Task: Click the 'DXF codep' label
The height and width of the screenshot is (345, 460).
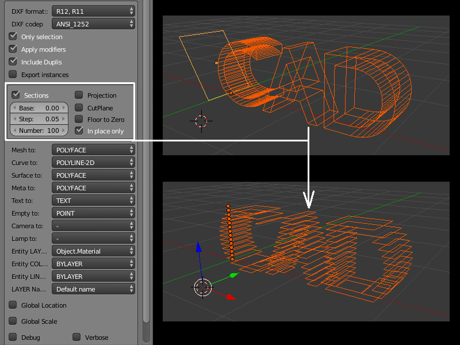Action: pos(27,24)
